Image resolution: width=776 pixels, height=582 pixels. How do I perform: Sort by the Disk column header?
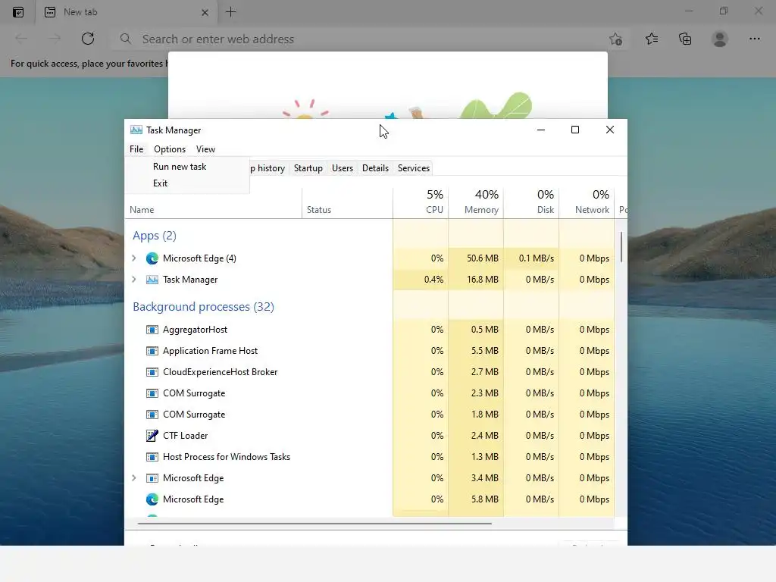click(x=531, y=204)
